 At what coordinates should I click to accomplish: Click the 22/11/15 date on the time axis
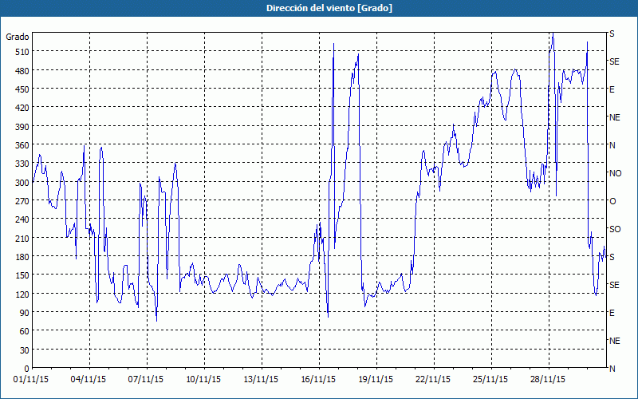coord(433,380)
